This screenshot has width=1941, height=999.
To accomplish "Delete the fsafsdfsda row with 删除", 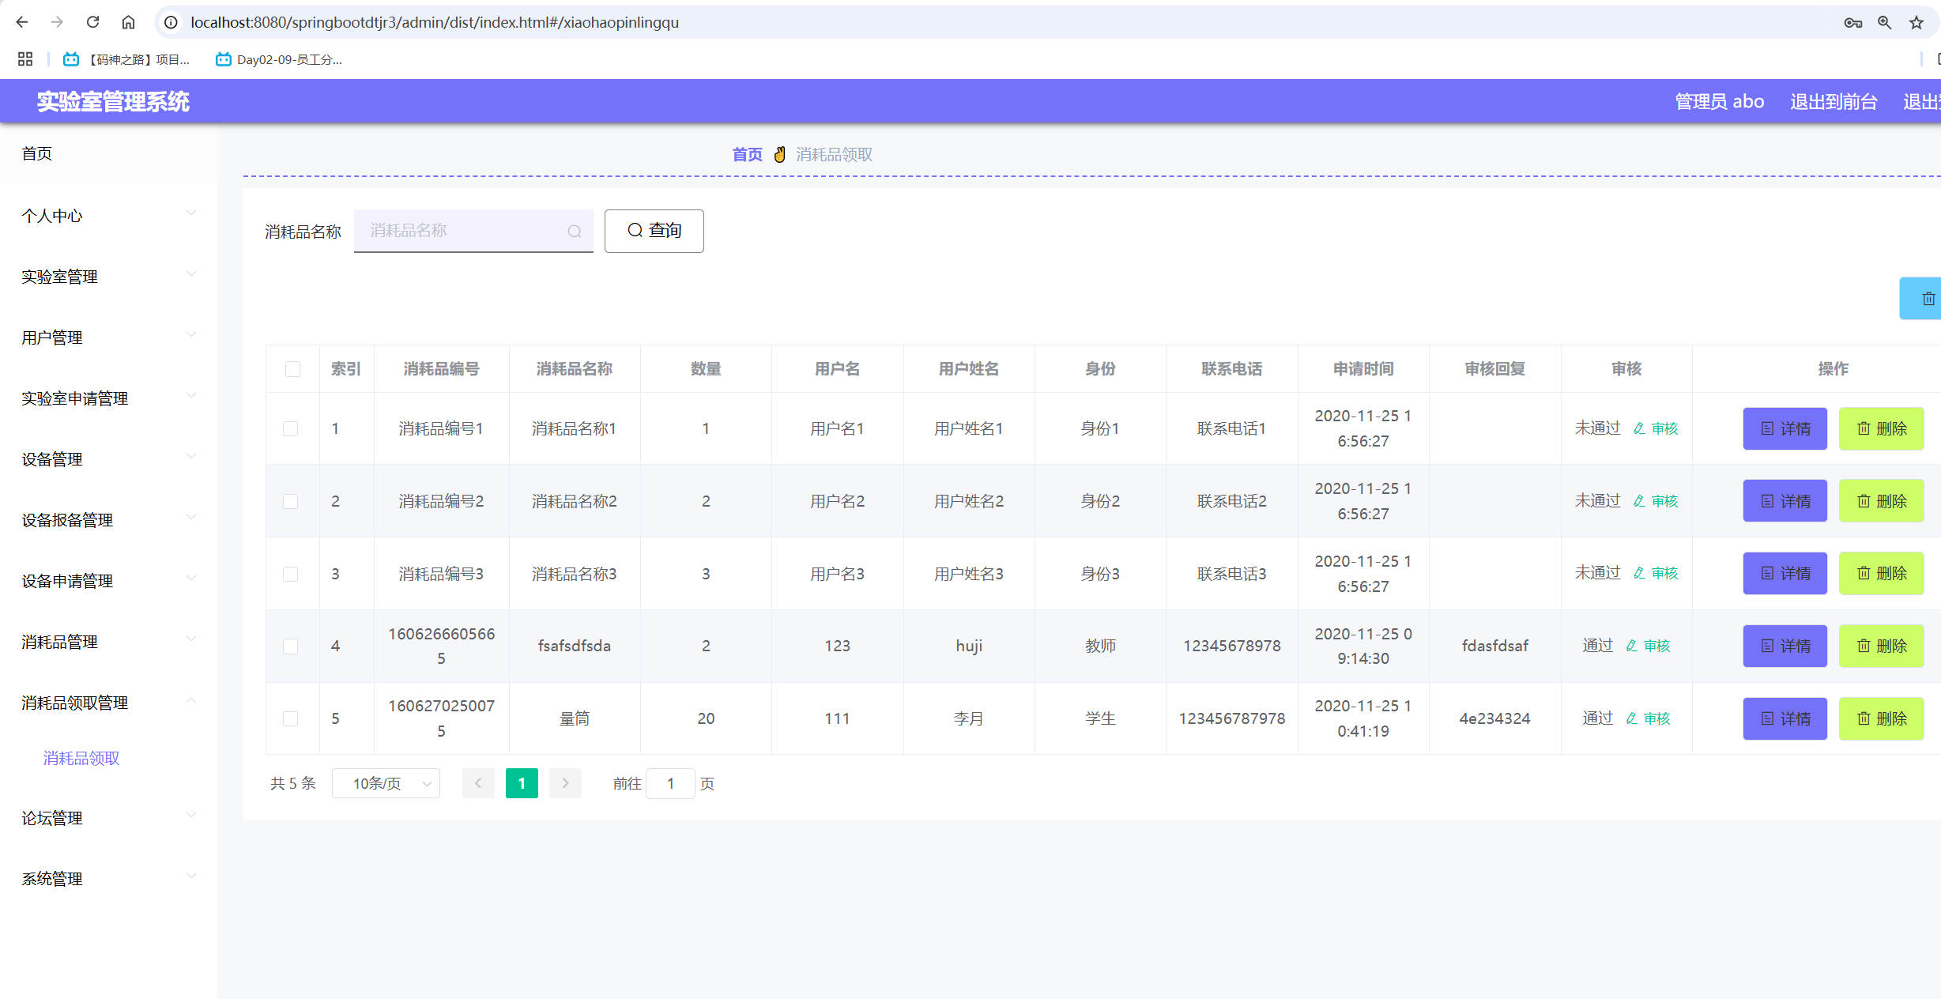I will click(x=1881, y=646).
